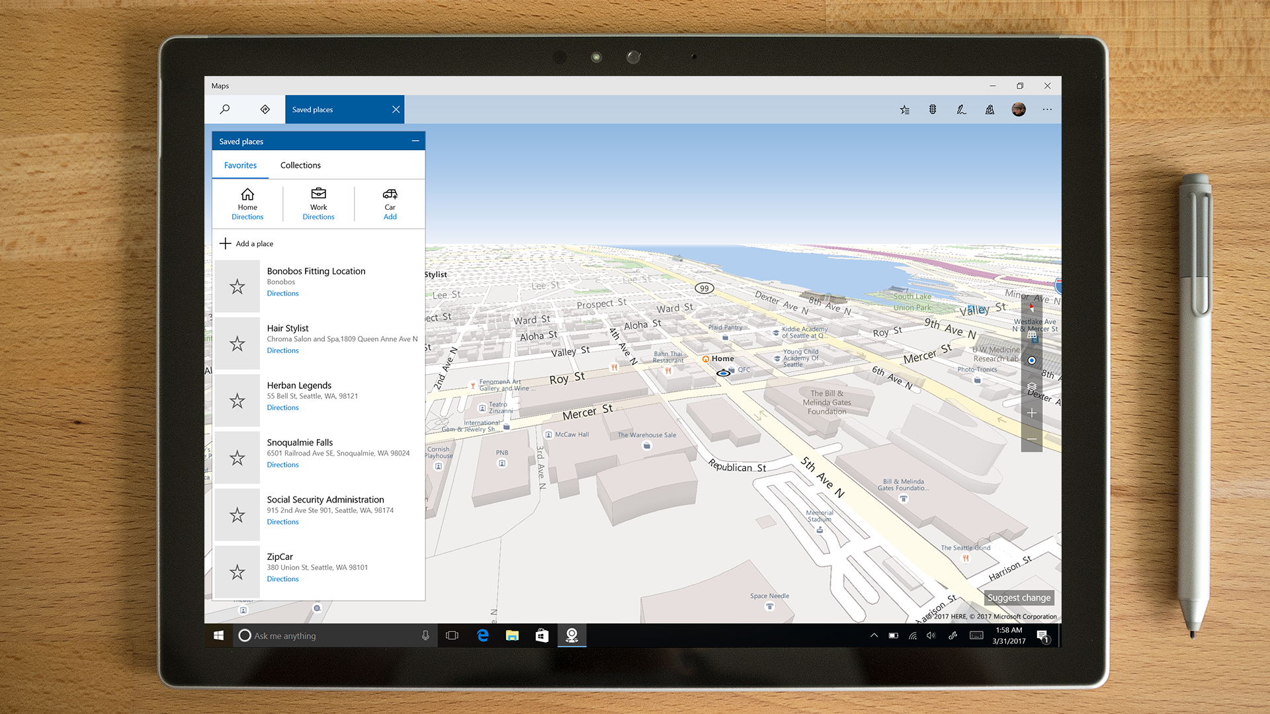Open the Saved places star-list icon
The image size is (1270, 714).
tap(904, 110)
